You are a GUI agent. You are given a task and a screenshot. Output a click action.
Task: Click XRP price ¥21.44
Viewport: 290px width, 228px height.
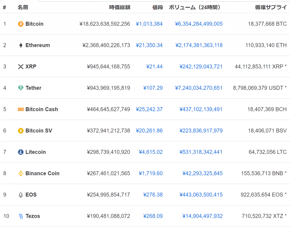154,67
